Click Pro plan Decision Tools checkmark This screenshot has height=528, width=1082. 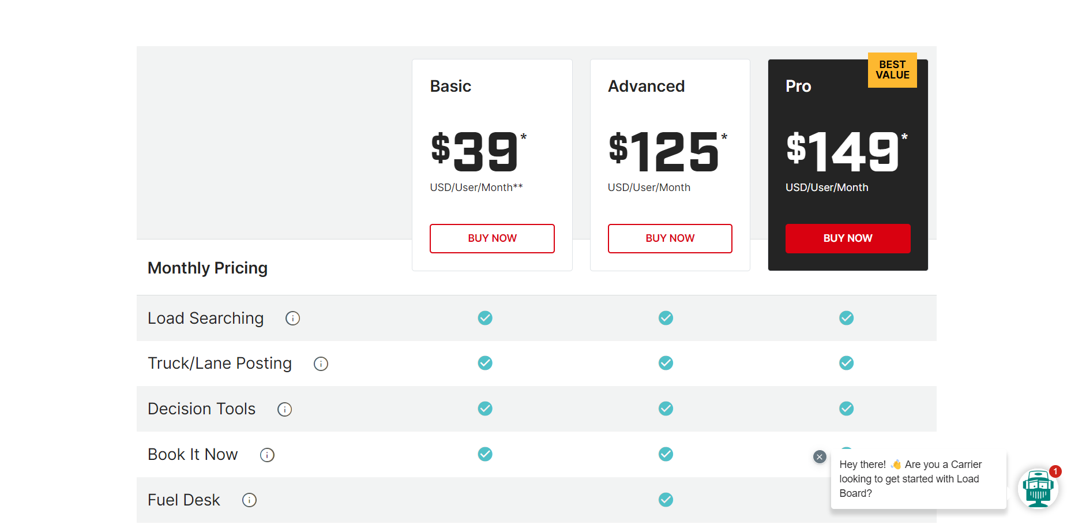pos(846,409)
